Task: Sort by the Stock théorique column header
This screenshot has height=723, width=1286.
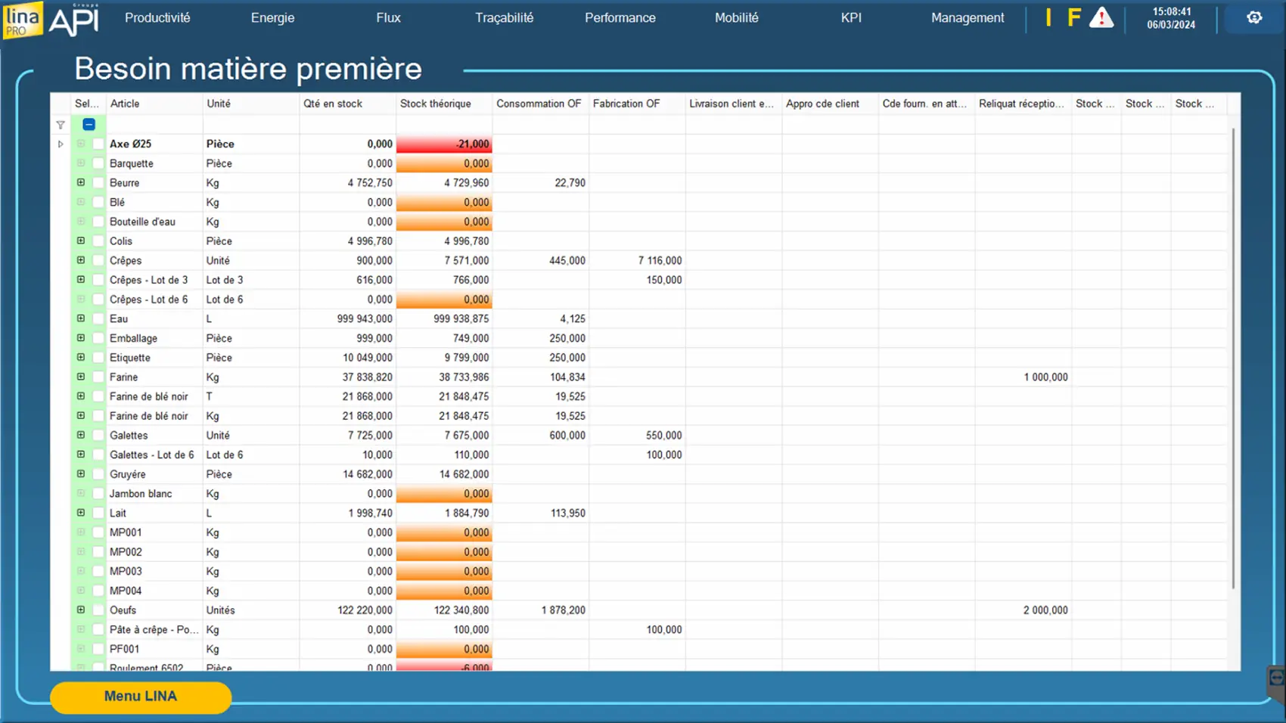Action: [x=436, y=104]
